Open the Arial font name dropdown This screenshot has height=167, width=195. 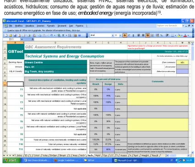(112, 35)
